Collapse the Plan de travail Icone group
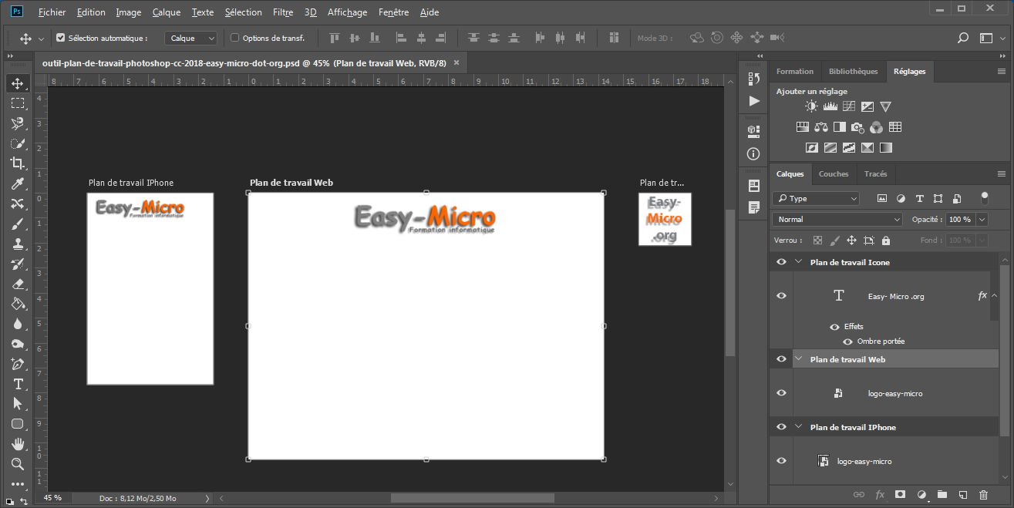This screenshot has height=508, width=1014. 799,262
